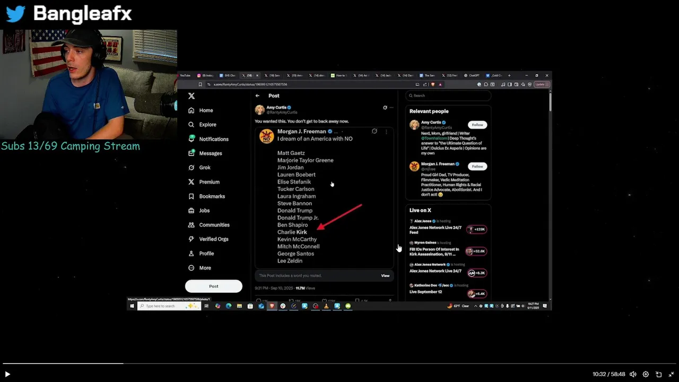Open Messages in the X sidebar
679x382 pixels.
205,153
